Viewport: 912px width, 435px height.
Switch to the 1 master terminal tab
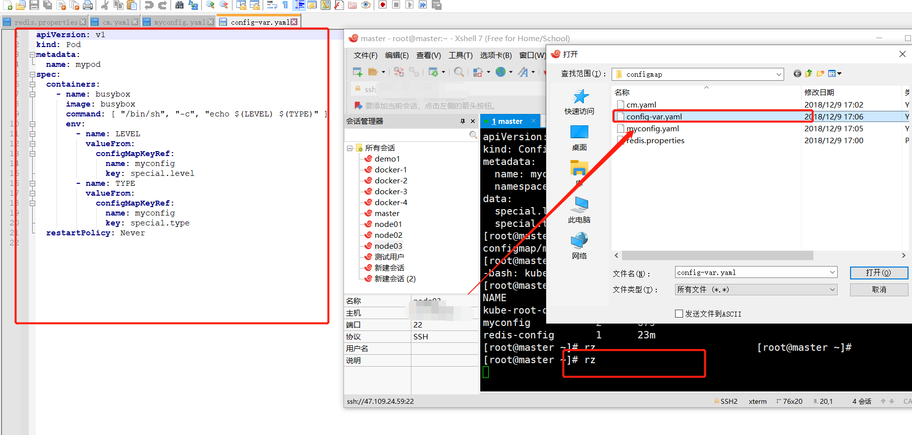click(510, 121)
